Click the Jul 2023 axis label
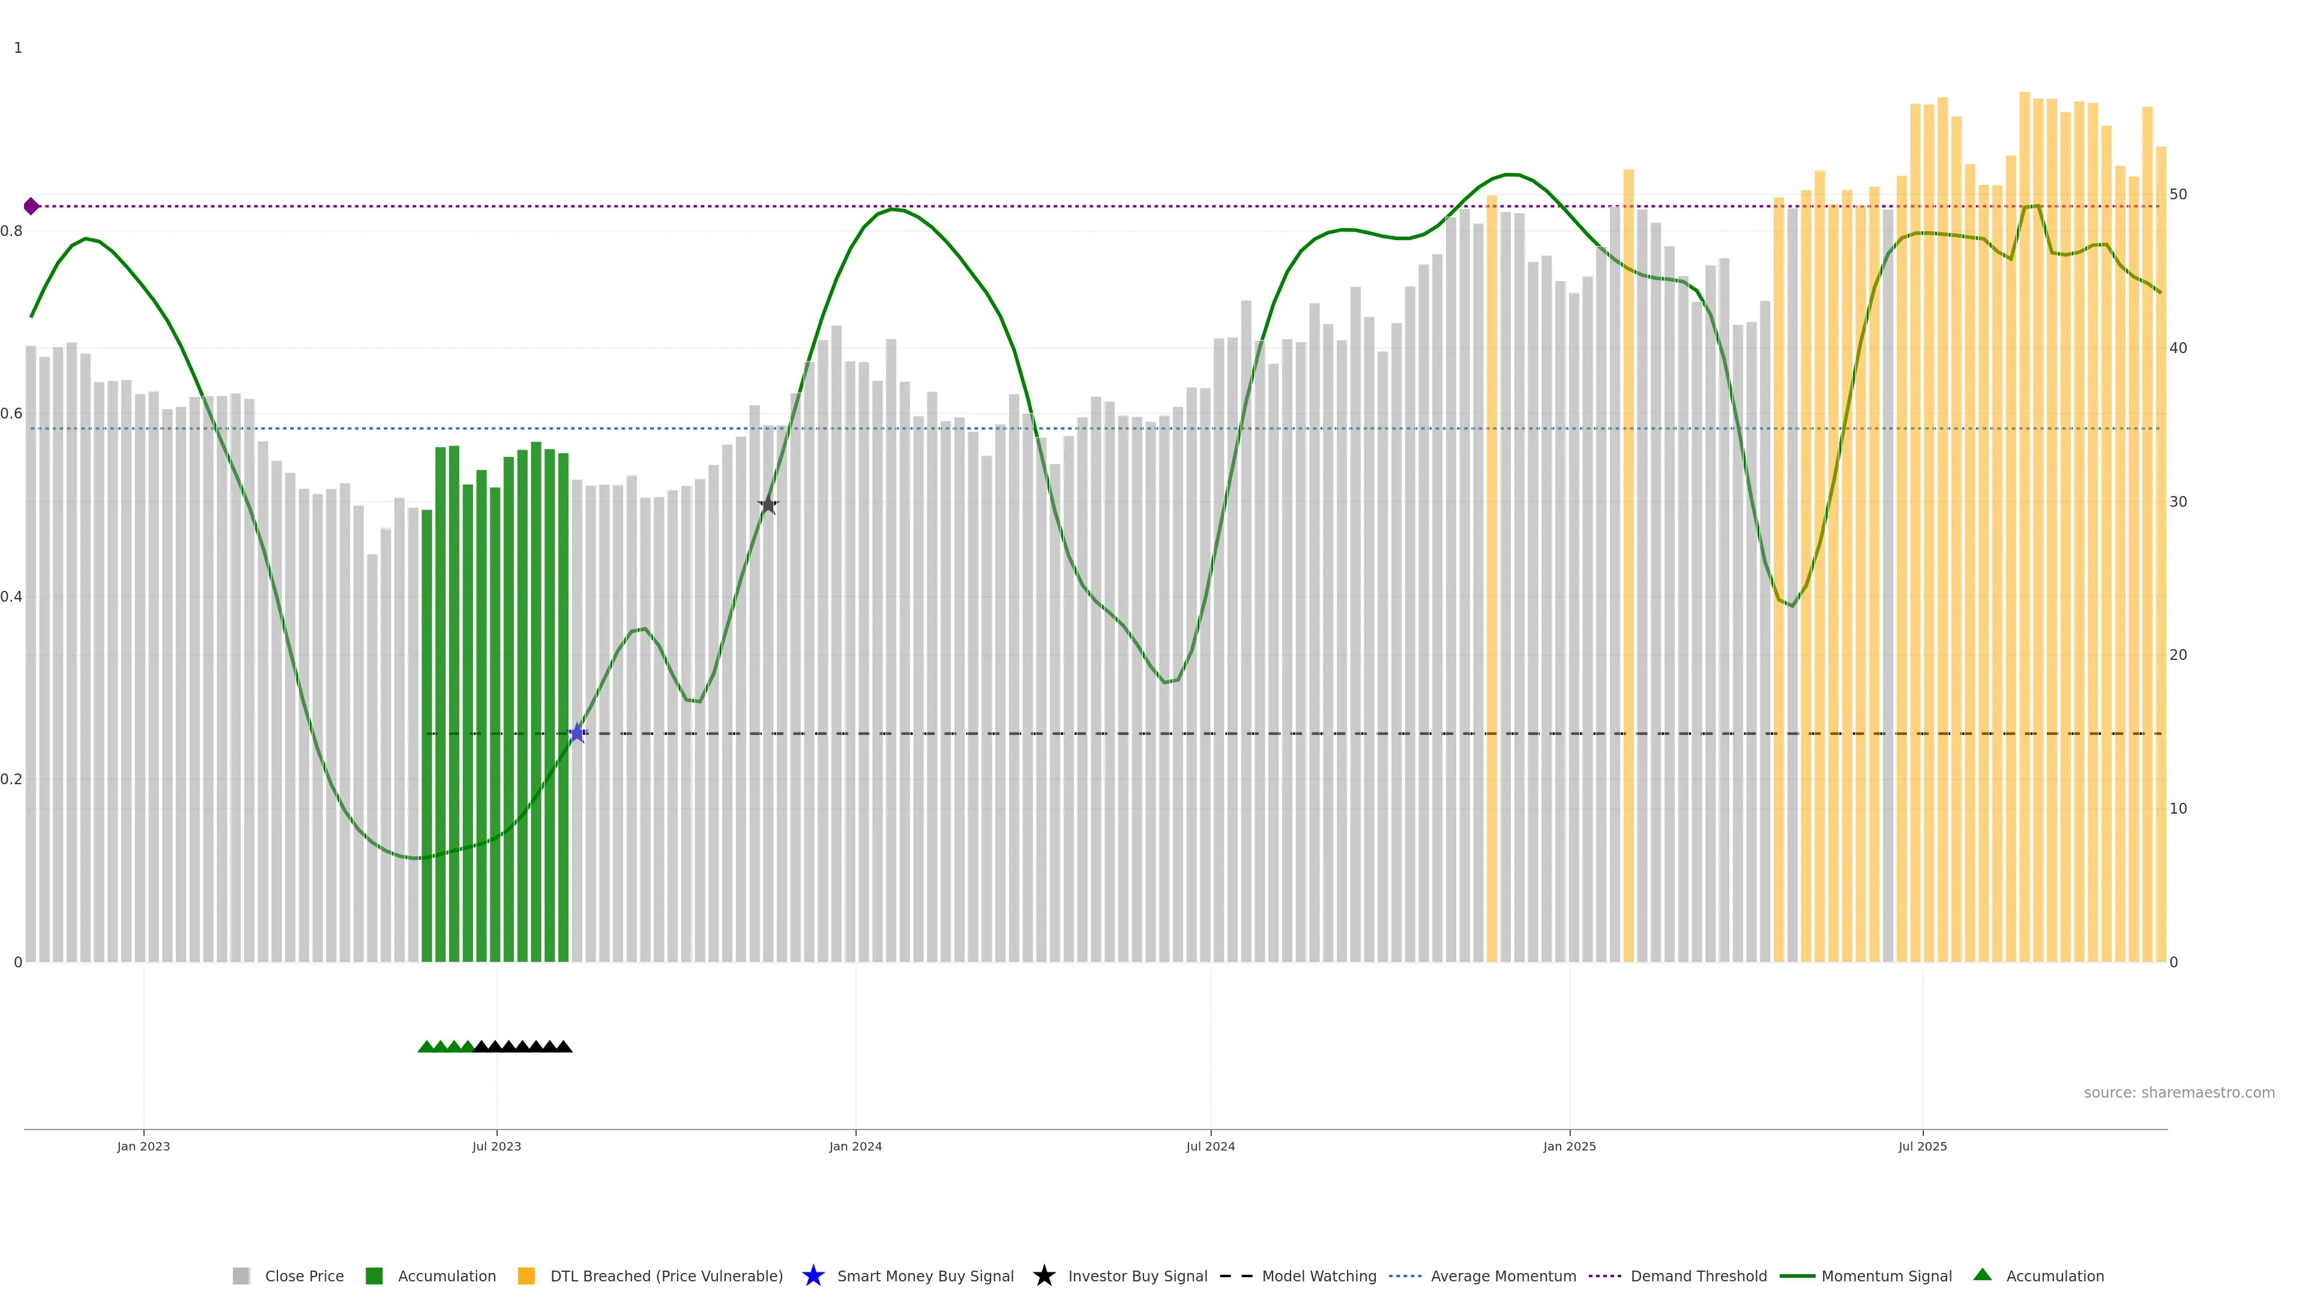 (x=496, y=1146)
